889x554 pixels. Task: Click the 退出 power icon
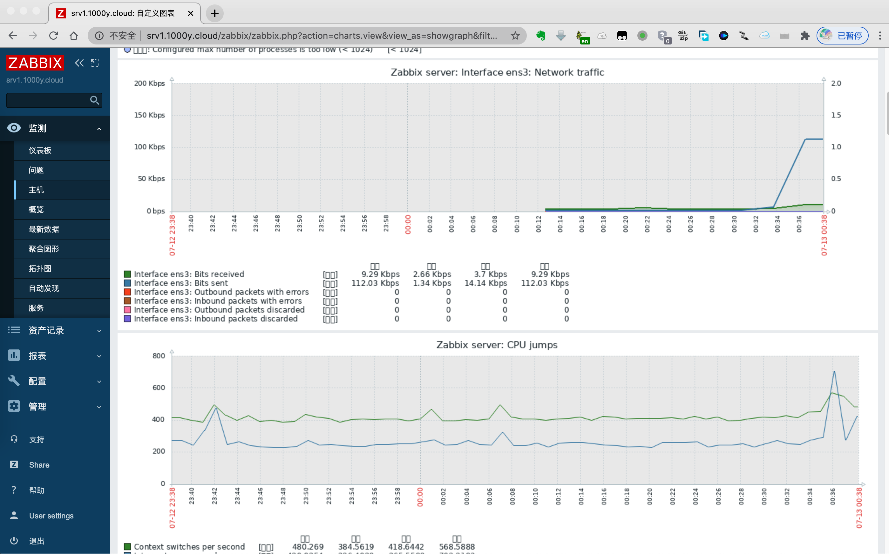point(14,541)
